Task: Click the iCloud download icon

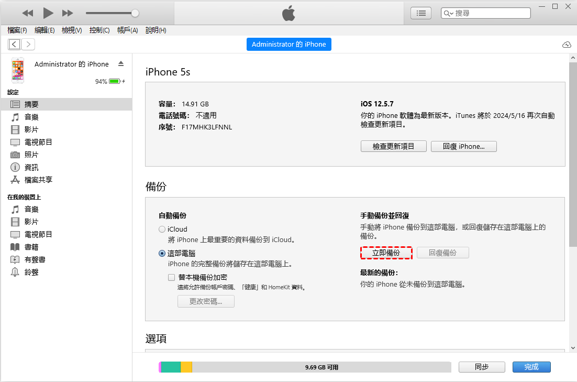Action: tap(567, 45)
